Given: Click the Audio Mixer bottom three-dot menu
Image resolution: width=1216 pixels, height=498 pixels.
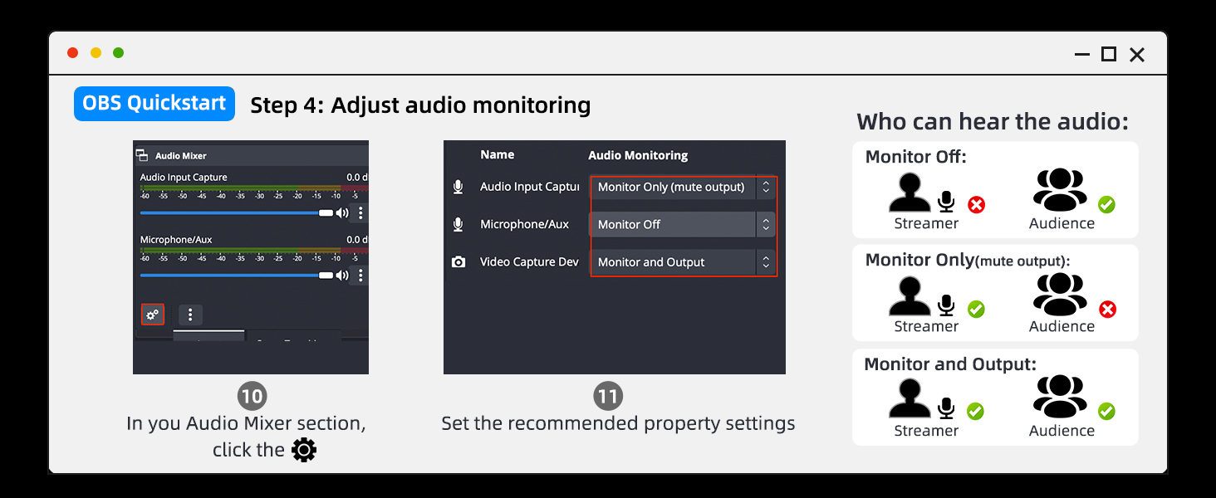Looking at the screenshot, I should [190, 315].
